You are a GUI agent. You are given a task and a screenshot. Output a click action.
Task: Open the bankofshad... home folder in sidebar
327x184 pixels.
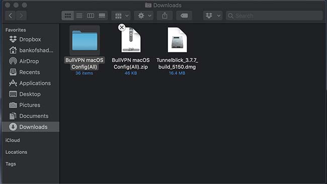pos(31,50)
